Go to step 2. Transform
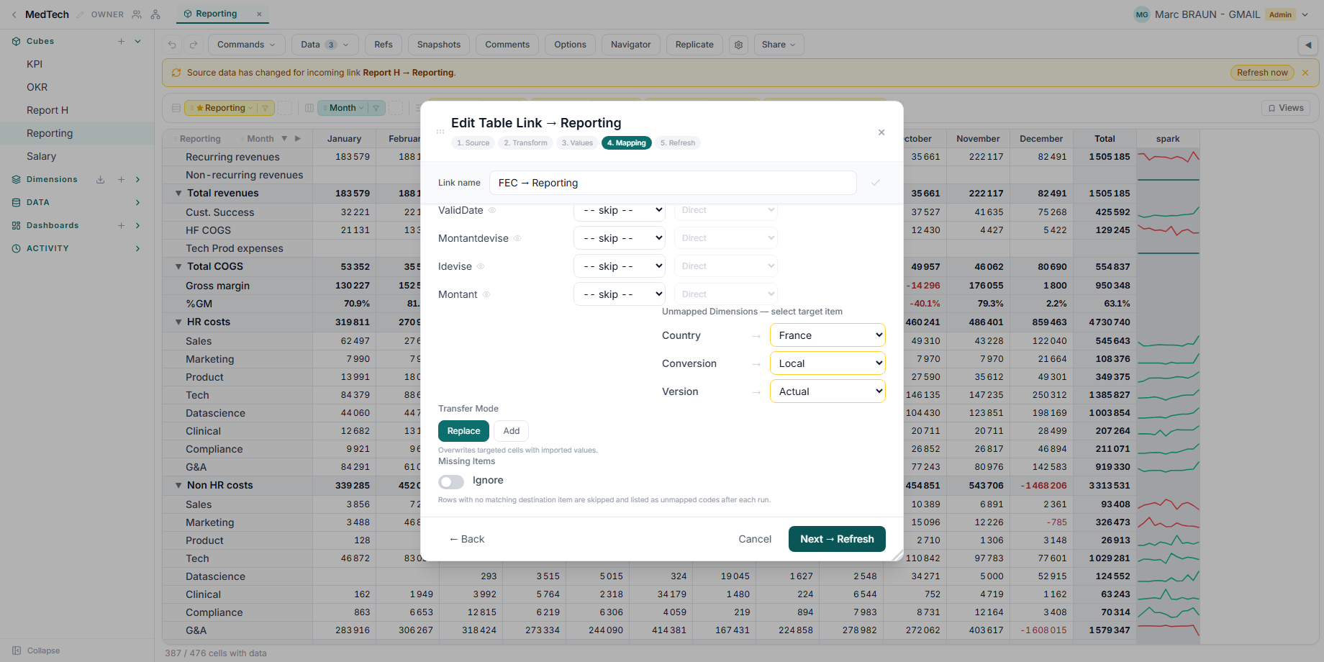Image resolution: width=1324 pixels, height=662 pixels. point(525,143)
